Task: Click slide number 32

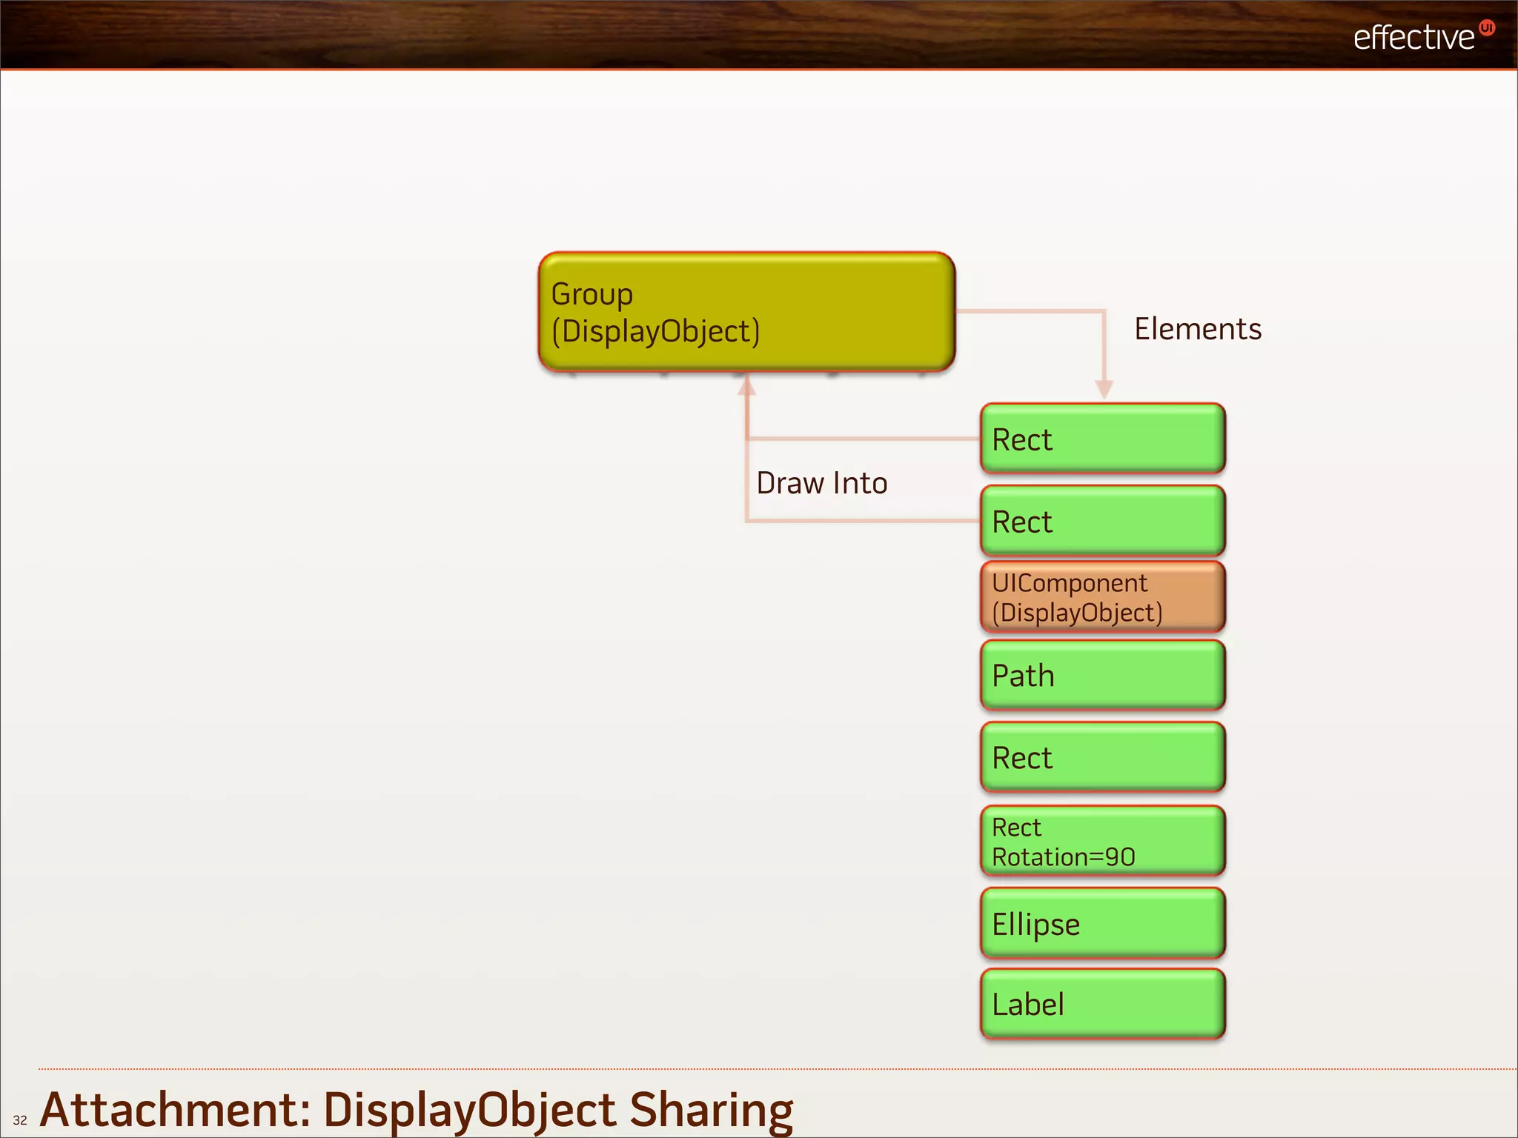Action: [20, 1120]
